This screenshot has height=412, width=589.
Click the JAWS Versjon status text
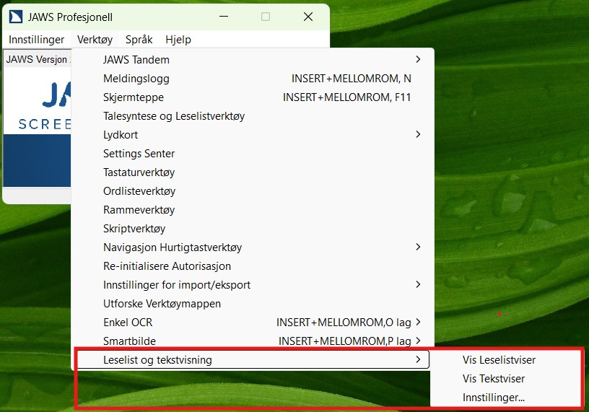pyautogui.click(x=38, y=59)
